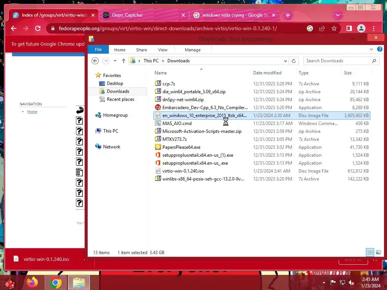Viewport: 387px width, 290px height.
Task: Switch to large icons view in the status bar
Action: [378, 252]
